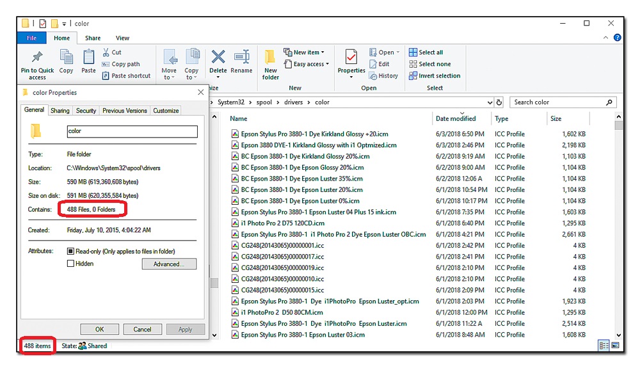Refresh the address bar location

point(499,102)
